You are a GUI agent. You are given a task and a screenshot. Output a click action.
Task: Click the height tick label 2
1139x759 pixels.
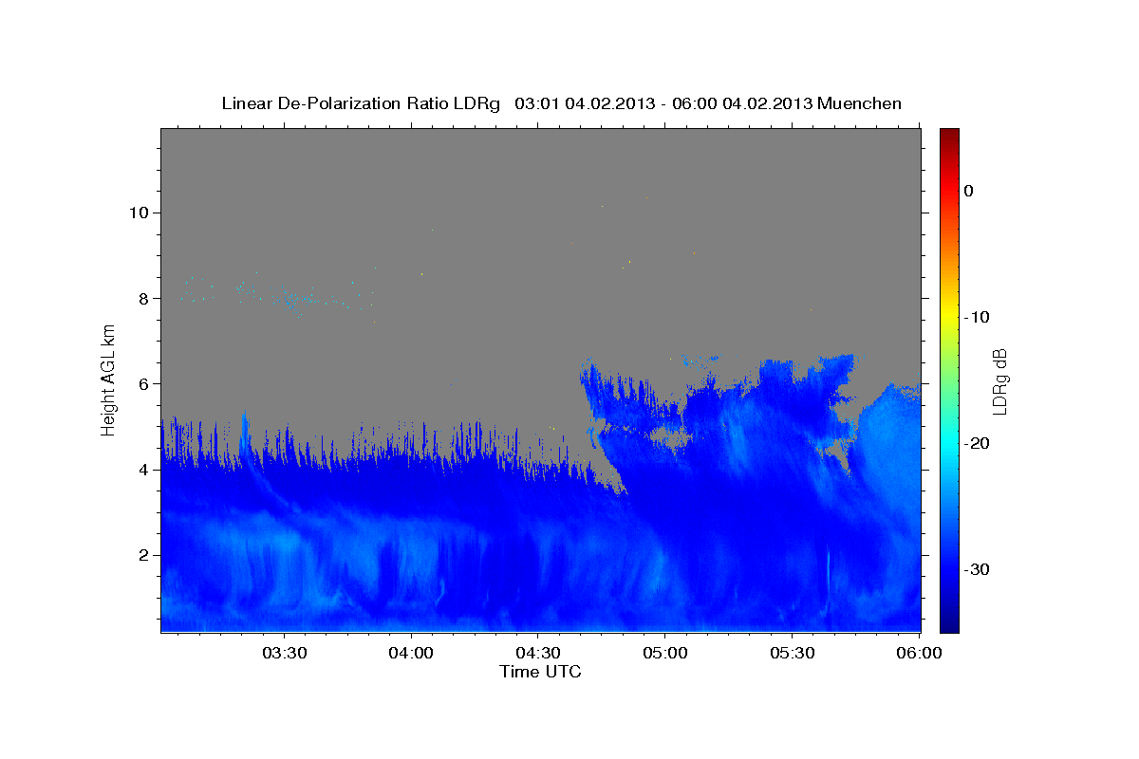tap(146, 555)
